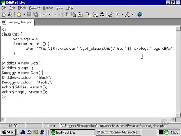Cut selection with the scissors icon
The height and width of the screenshot is (136, 181).
click(x=67, y=15)
